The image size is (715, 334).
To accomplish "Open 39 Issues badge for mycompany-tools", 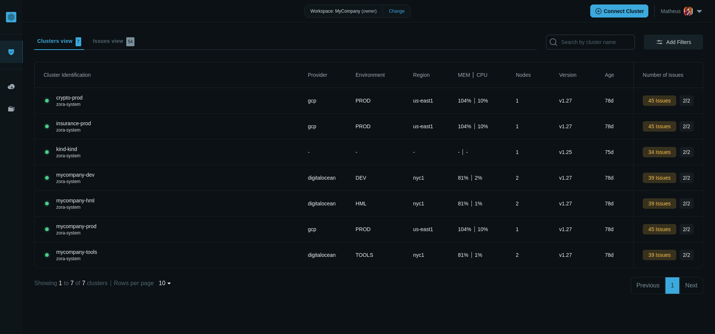I will [x=660, y=255].
